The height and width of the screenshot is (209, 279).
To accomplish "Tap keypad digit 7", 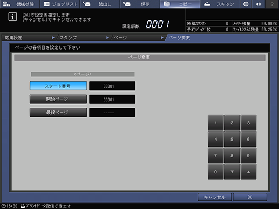I will [x=216, y=155].
